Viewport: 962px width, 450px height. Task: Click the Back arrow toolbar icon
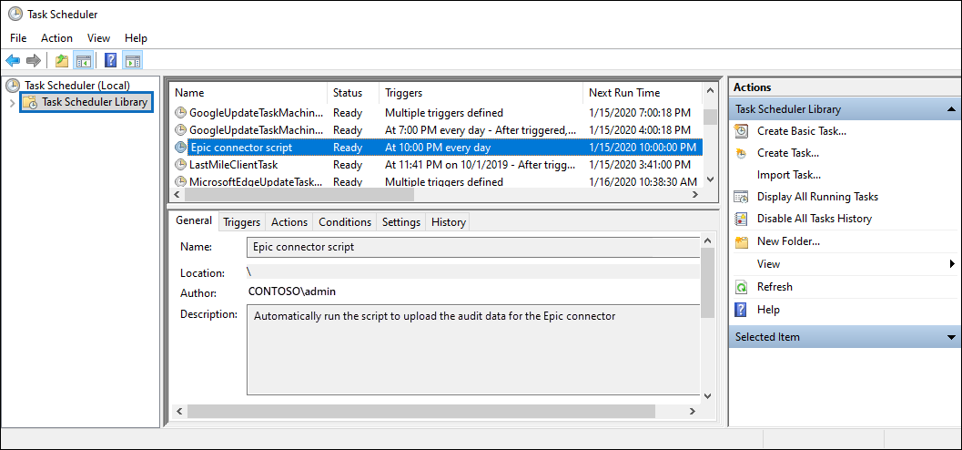pos(13,60)
